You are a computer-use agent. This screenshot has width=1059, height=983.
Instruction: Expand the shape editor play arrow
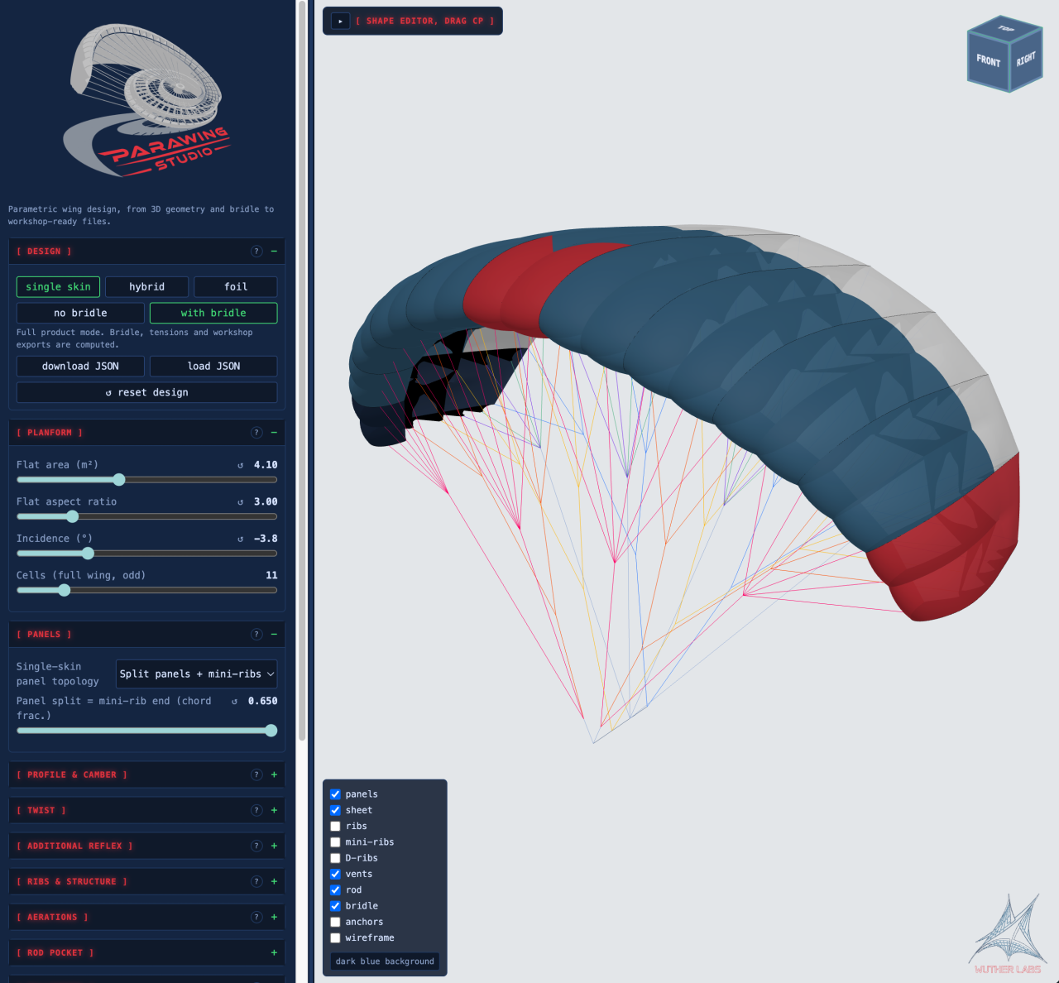pyautogui.click(x=340, y=21)
